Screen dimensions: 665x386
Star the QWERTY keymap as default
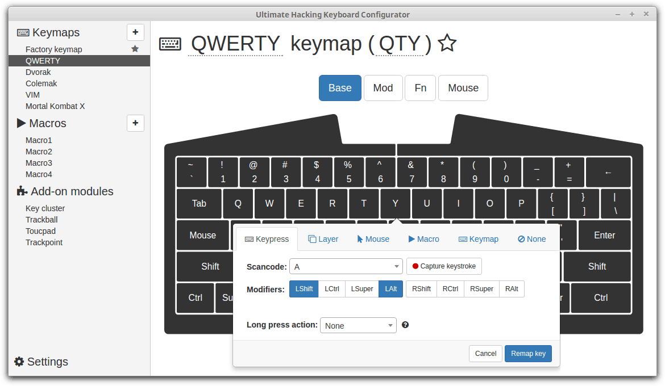(x=447, y=43)
